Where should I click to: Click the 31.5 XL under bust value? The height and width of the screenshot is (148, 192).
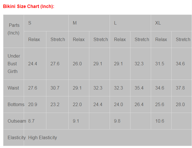point(160,64)
